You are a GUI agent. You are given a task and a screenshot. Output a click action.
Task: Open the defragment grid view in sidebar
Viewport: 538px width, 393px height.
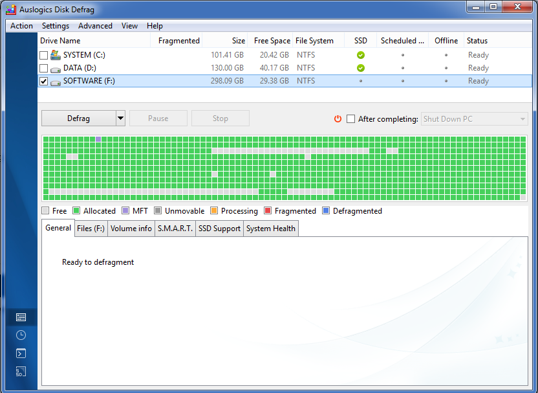point(20,317)
